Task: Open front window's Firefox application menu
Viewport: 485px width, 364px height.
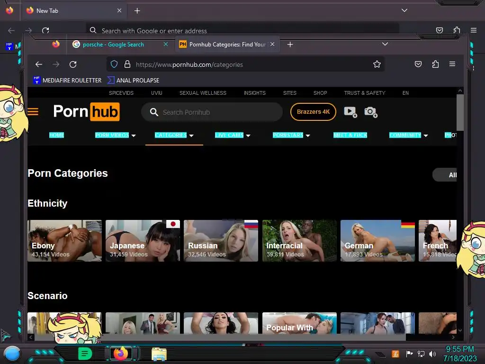Action: (x=452, y=64)
